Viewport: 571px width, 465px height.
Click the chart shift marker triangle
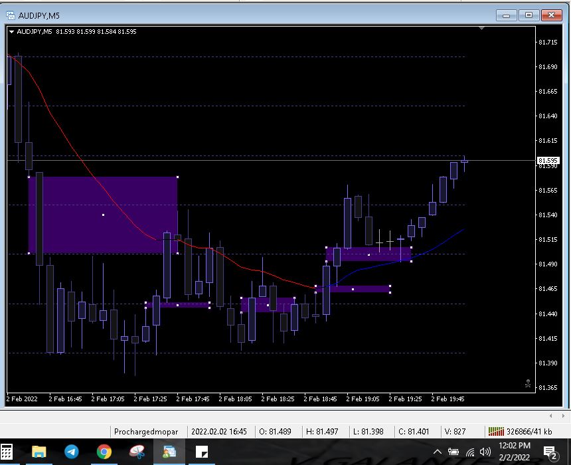481,28
